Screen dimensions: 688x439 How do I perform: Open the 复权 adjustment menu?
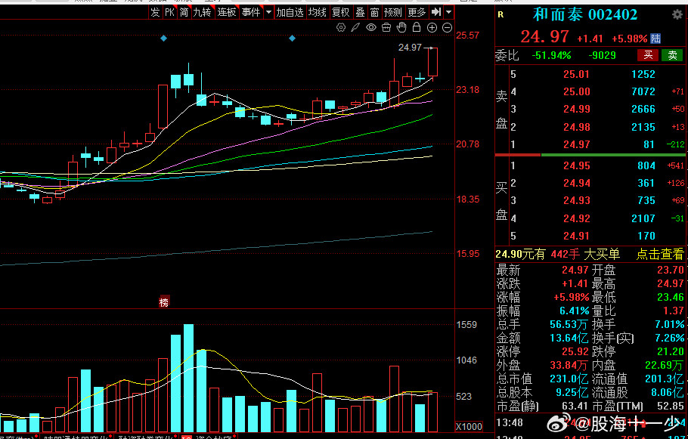click(x=341, y=12)
